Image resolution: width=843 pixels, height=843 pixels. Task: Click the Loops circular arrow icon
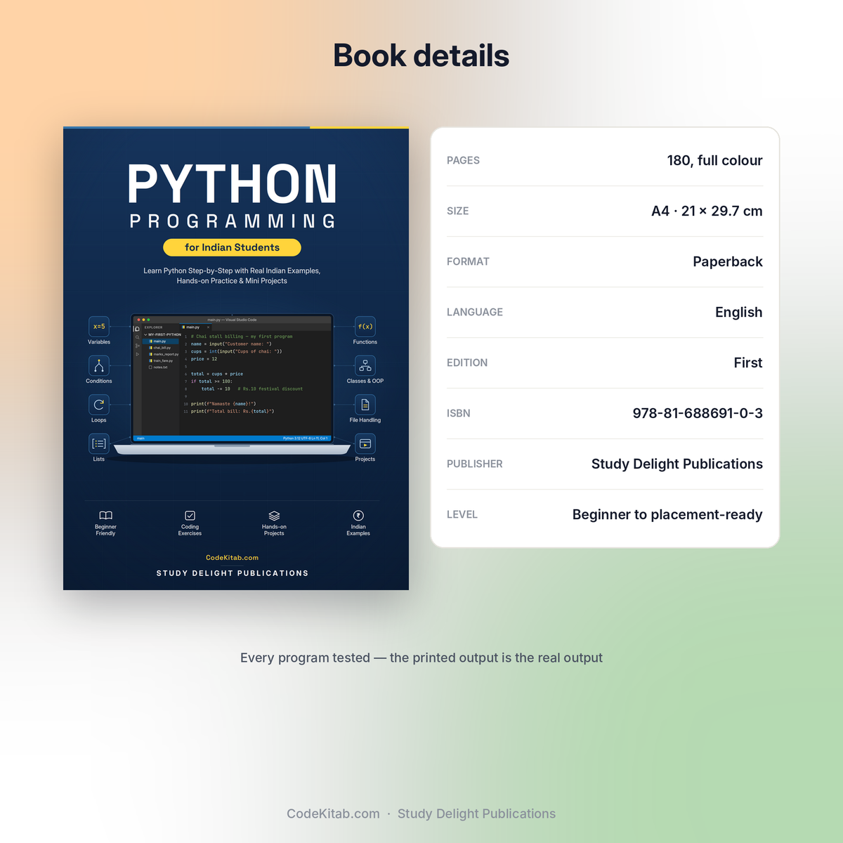pyautogui.click(x=99, y=405)
